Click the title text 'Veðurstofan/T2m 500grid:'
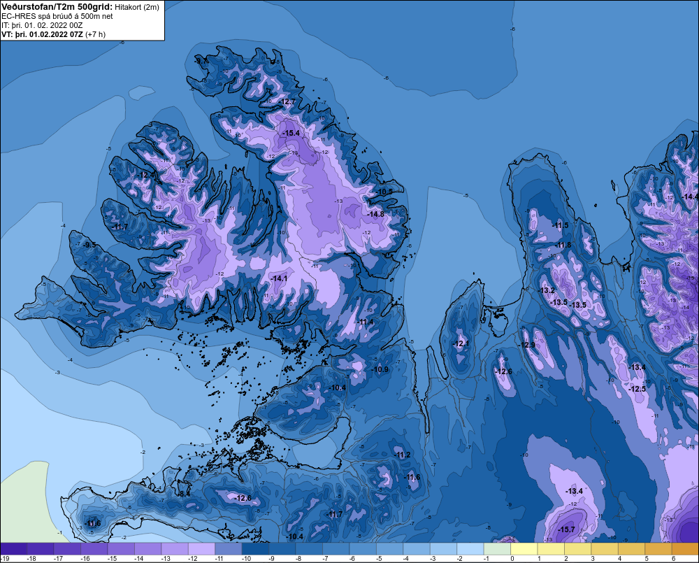Viewport: 699px width, 563px height. (57, 7)
